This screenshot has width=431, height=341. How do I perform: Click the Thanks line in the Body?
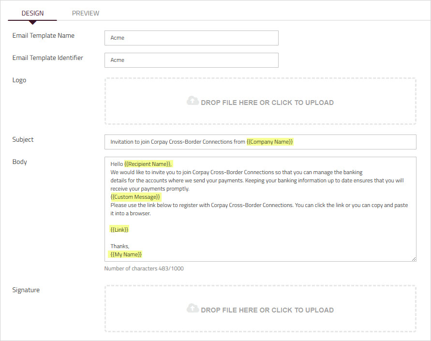119,246
